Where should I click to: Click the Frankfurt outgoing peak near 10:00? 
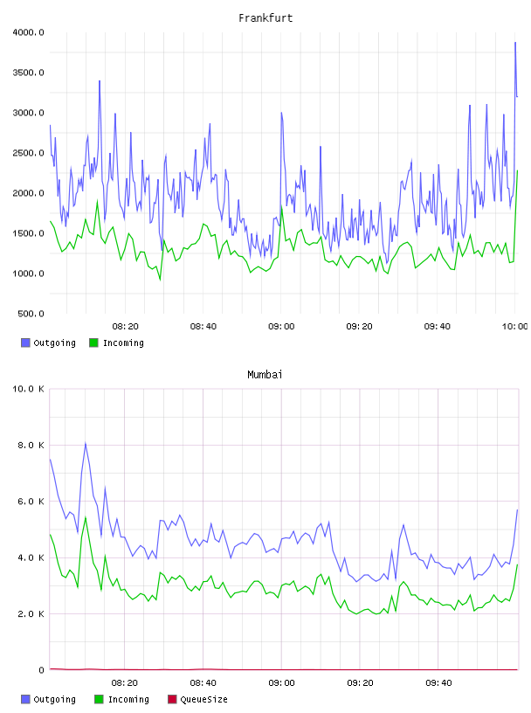click(515, 43)
